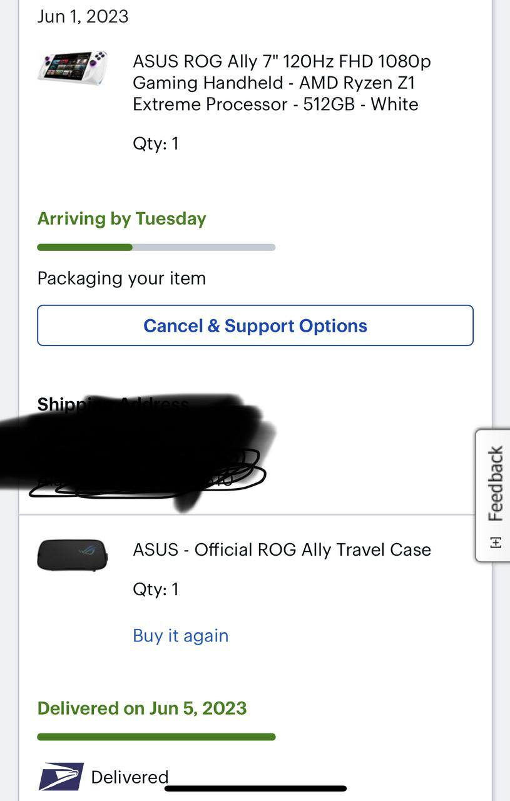Click the Arriving by Tuesday progress bar
This screenshot has height=801, width=510.
tap(156, 247)
